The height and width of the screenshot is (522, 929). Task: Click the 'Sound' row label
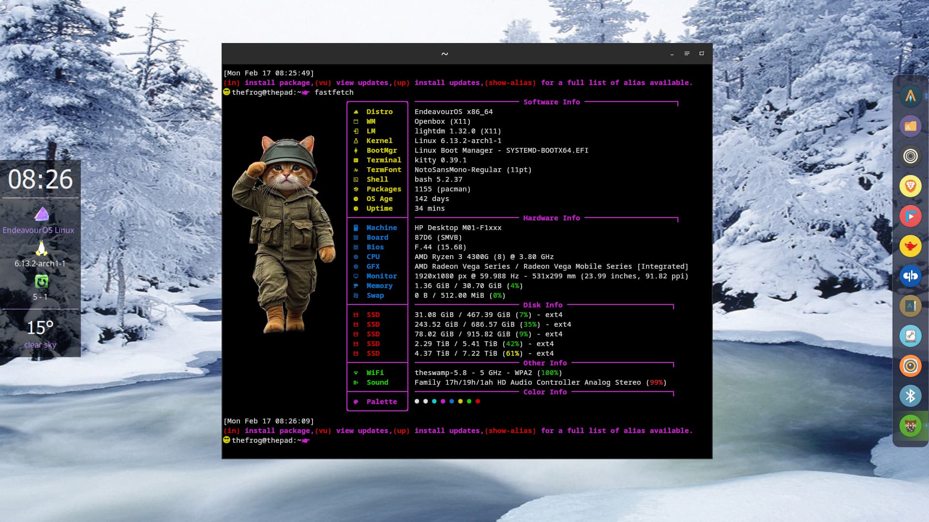coord(377,382)
